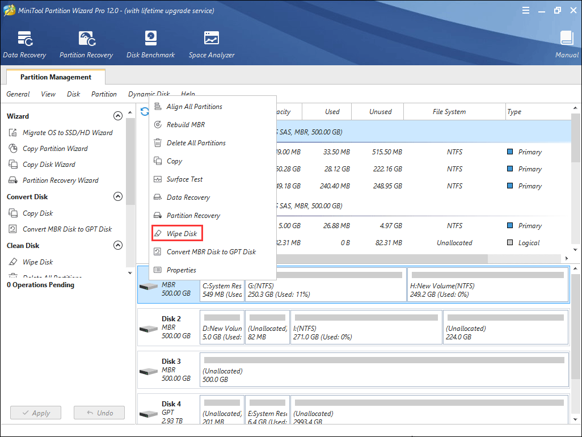Image resolution: width=582 pixels, height=437 pixels.
Task: Collapse the Clean Disk section
Action: 118,246
